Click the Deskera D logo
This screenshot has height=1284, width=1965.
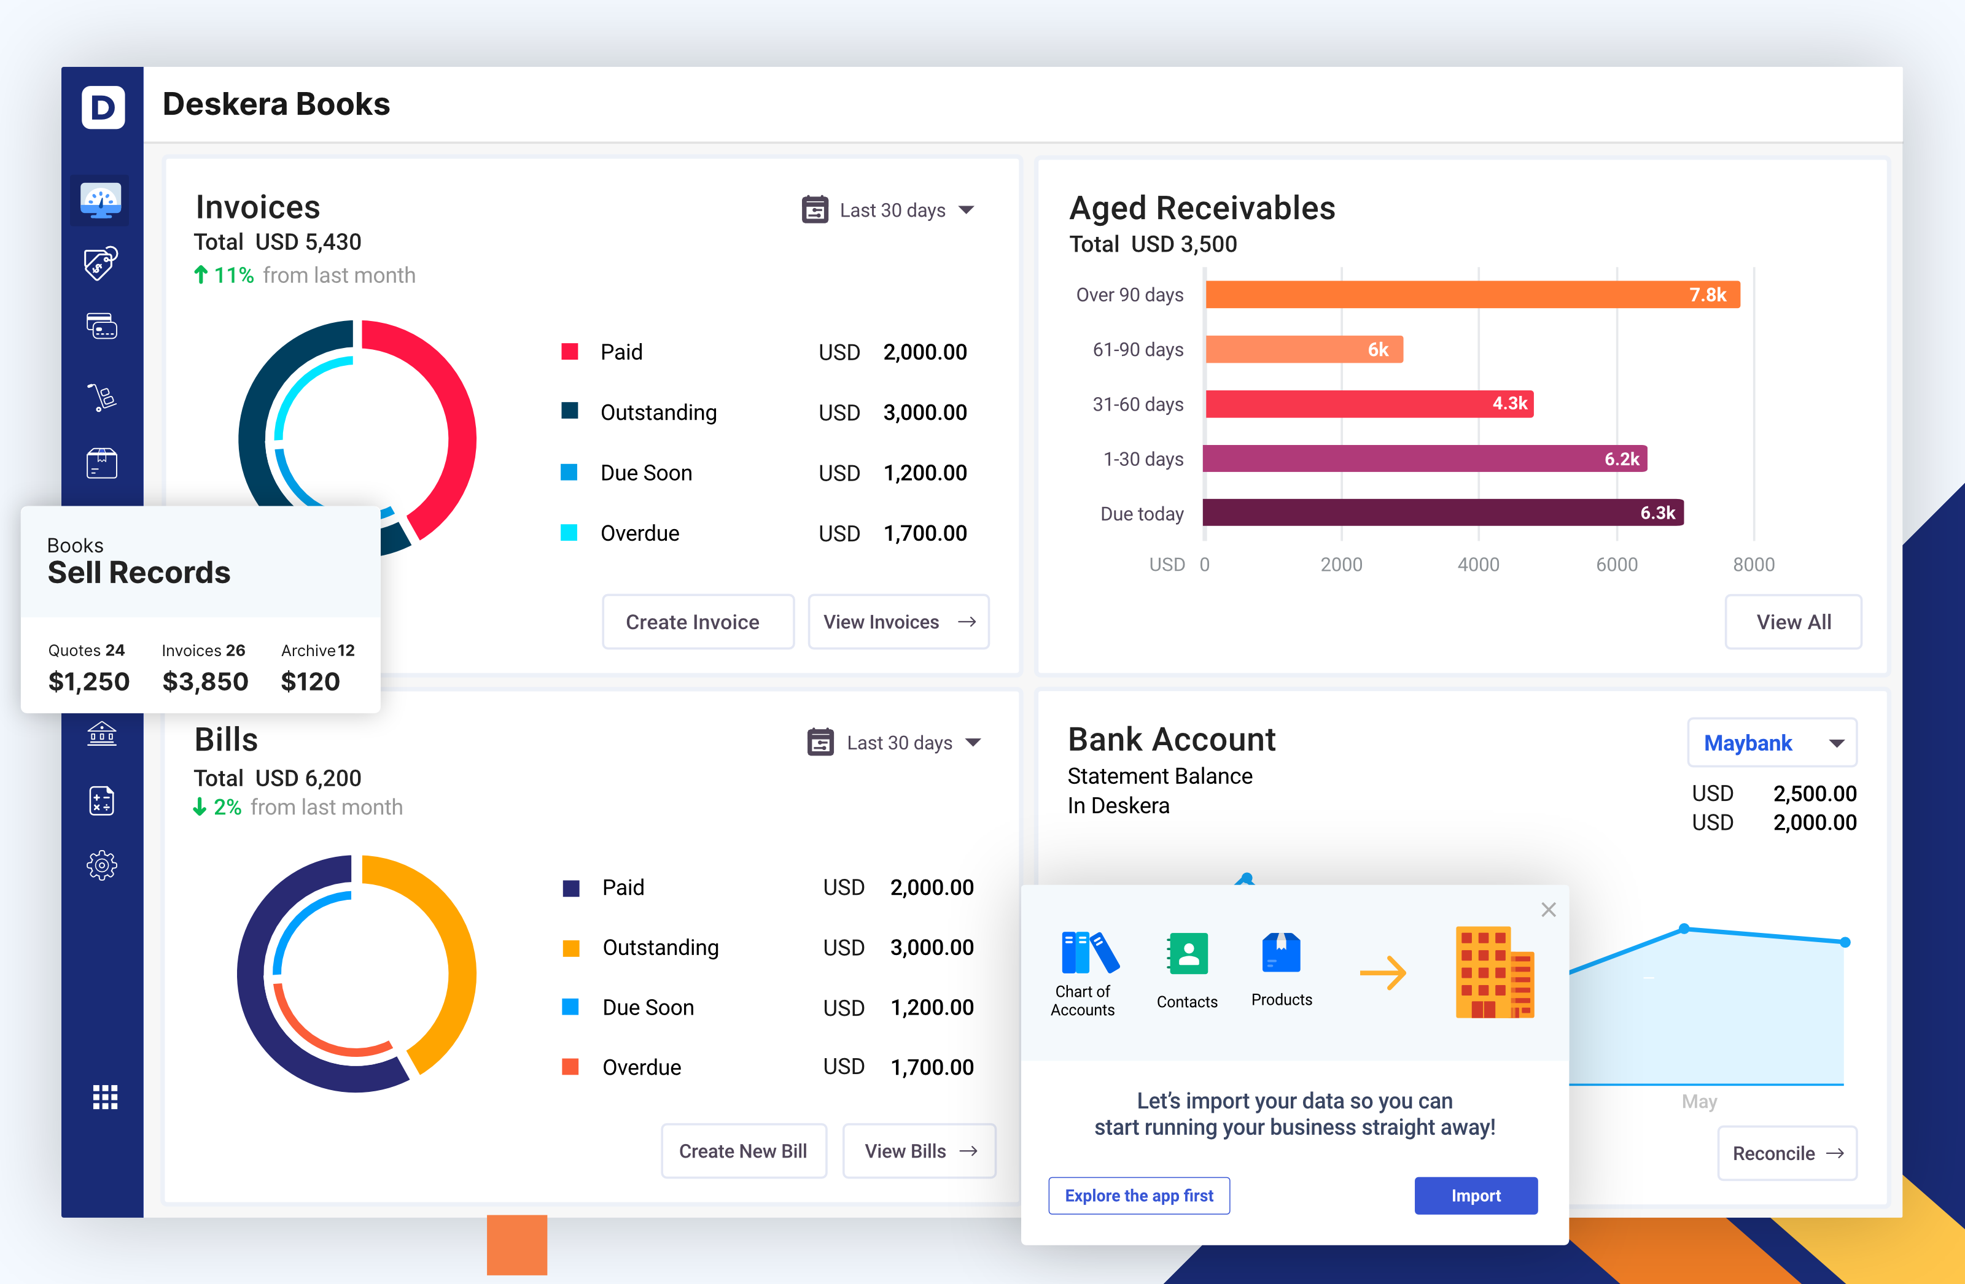point(103,106)
